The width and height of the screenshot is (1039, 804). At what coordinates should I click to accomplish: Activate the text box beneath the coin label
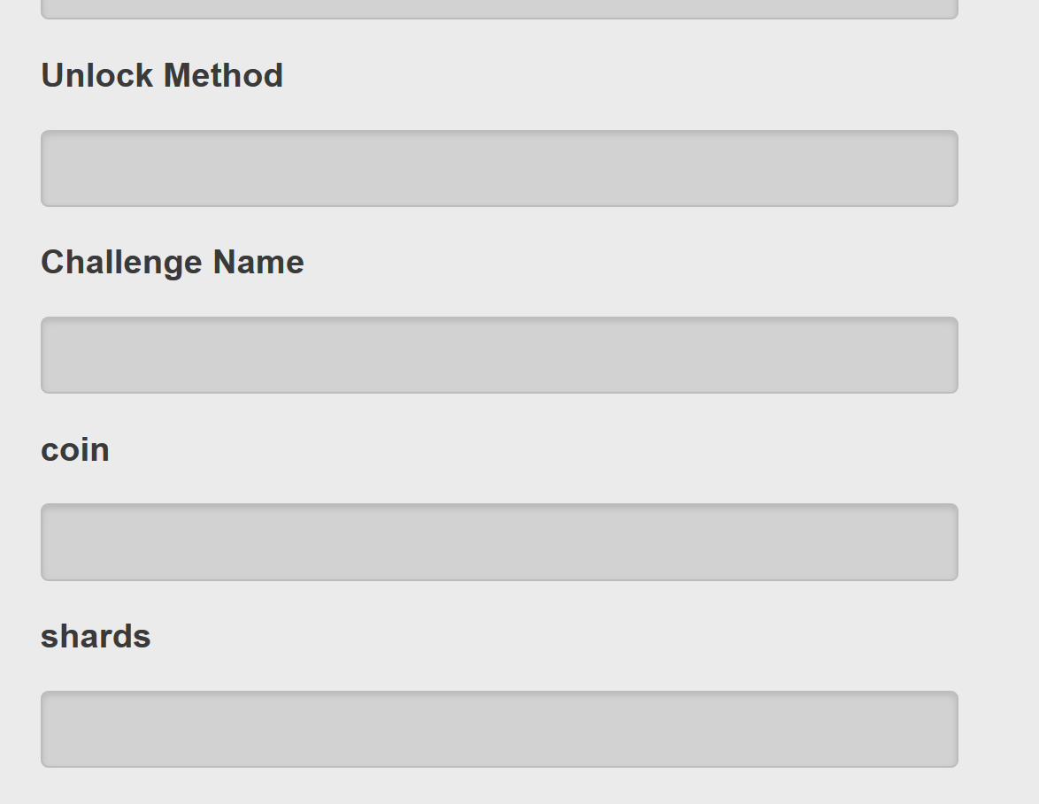tap(499, 542)
